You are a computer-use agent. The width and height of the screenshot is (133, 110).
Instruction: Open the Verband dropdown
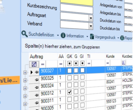(x=91, y=26)
